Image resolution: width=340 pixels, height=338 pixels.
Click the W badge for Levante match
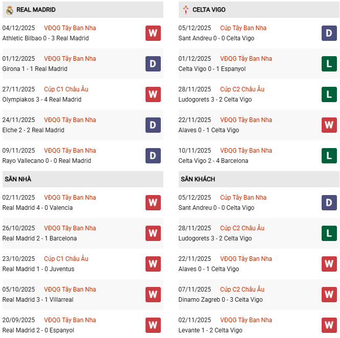(329, 325)
